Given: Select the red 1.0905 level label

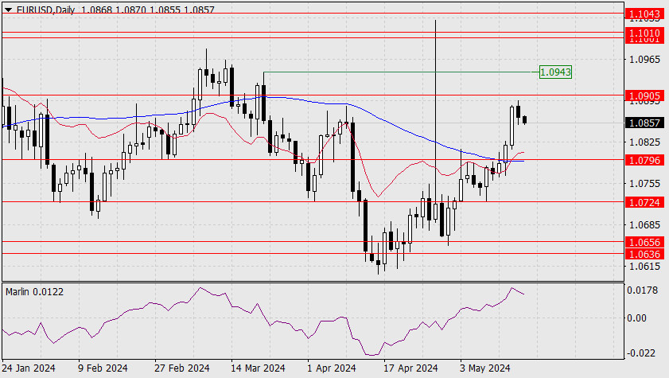Looking at the screenshot, I should click(x=644, y=96).
